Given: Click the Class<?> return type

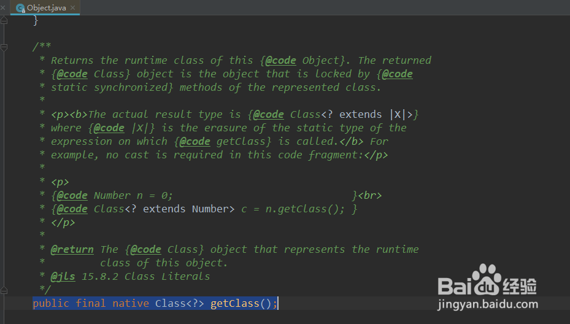Looking at the screenshot, I should coord(180,303).
